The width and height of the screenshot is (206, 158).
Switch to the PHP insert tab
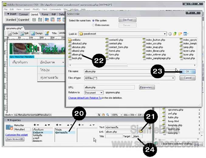[53, 14]
